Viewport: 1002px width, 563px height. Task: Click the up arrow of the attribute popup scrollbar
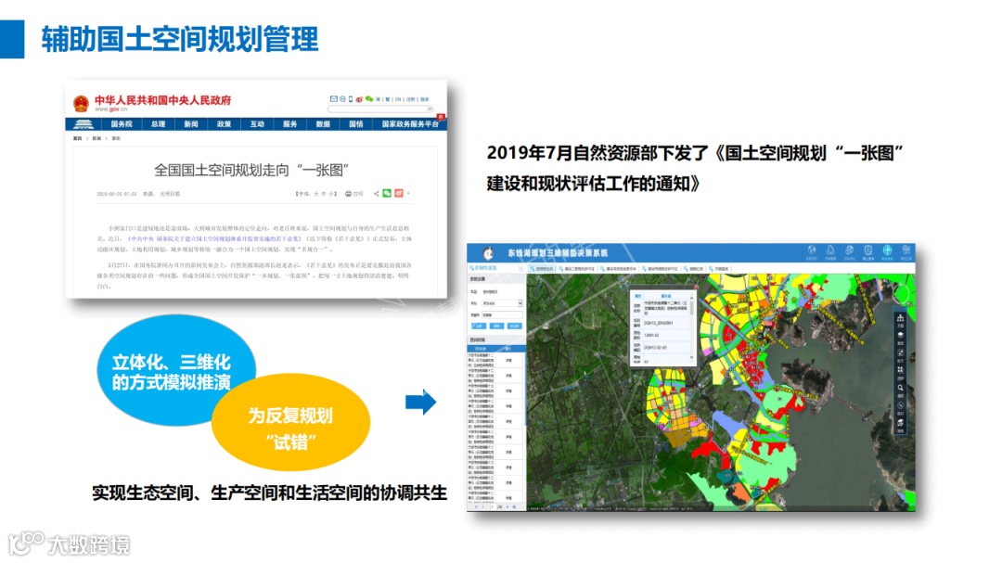[691, 298]
